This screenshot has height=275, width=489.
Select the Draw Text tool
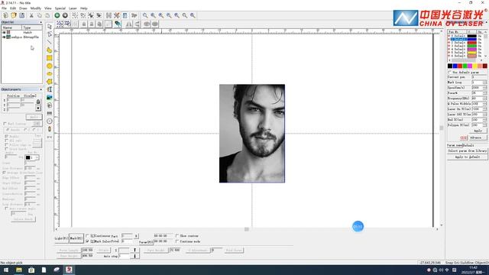(49, 89)
